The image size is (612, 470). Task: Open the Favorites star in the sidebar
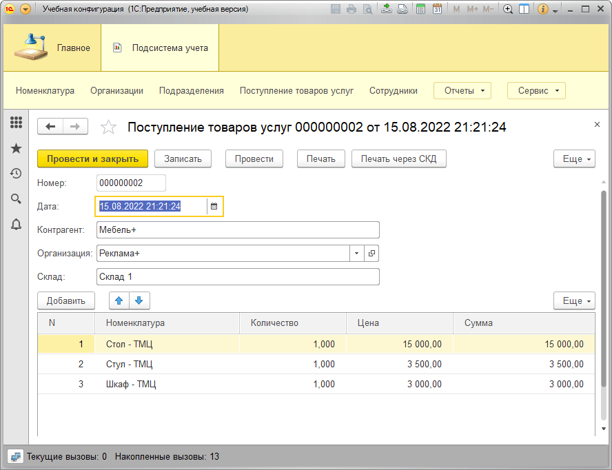pos(16,148)
